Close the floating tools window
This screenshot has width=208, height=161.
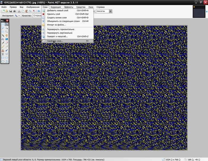pos(7,21)
